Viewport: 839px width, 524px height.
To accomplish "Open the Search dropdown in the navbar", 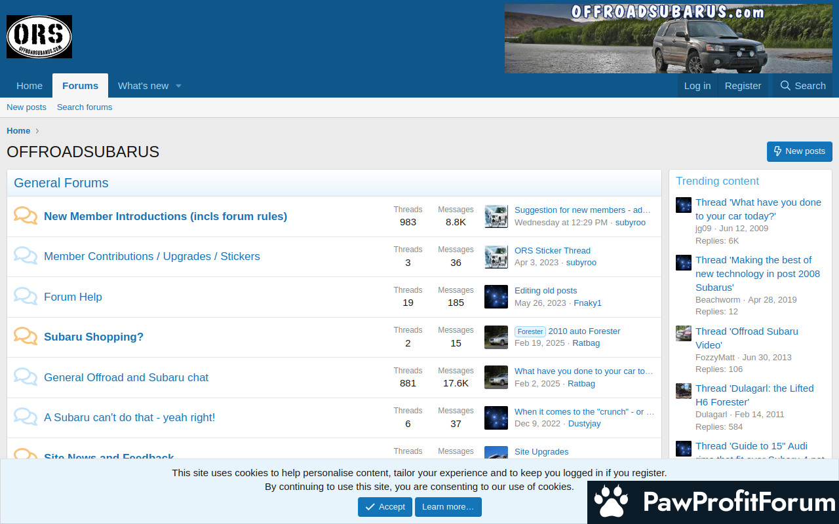I will [802, 86].
